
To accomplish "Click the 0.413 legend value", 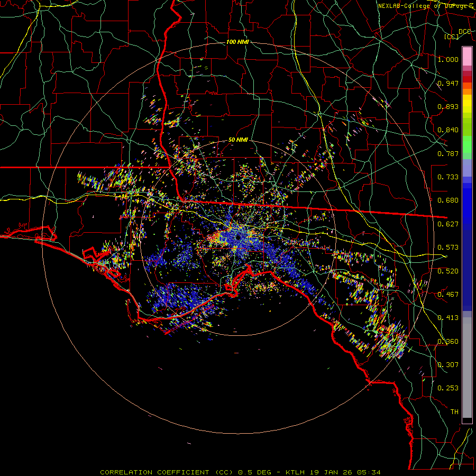I will (x=448, y=318).
